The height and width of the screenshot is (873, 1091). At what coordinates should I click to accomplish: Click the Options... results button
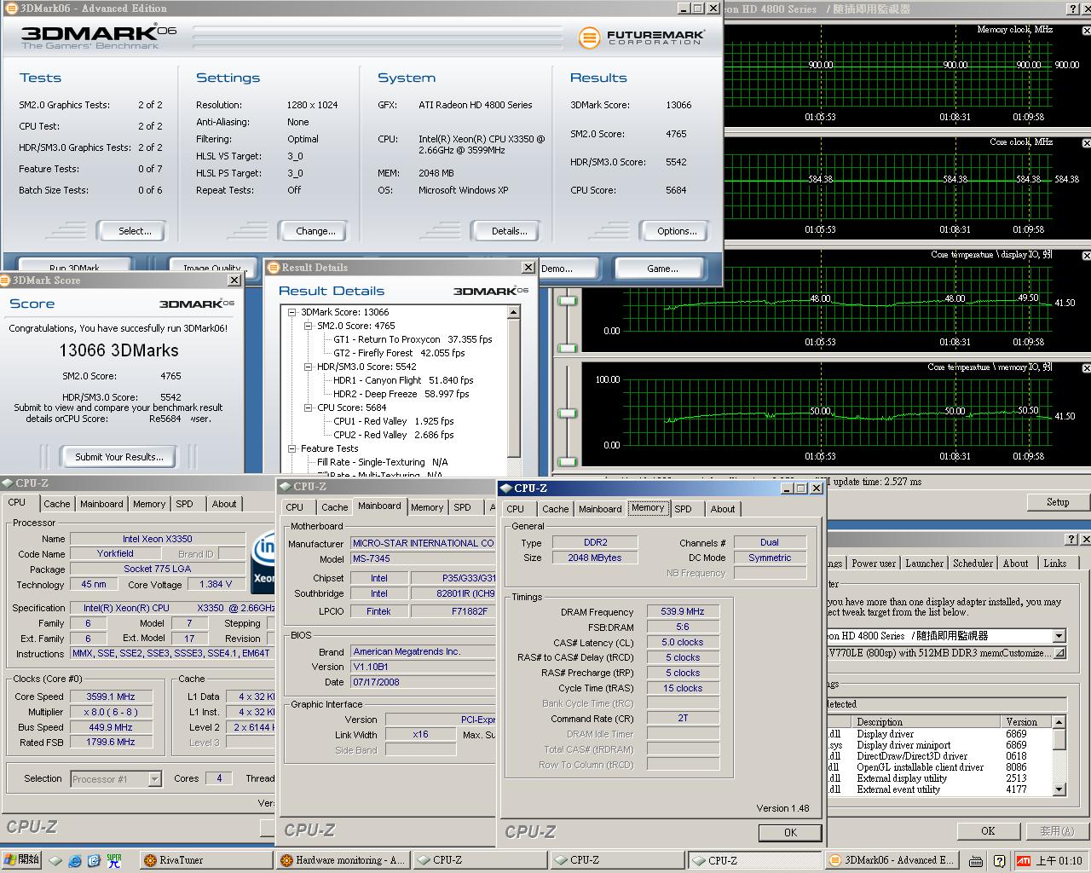(x=674, y=231)
